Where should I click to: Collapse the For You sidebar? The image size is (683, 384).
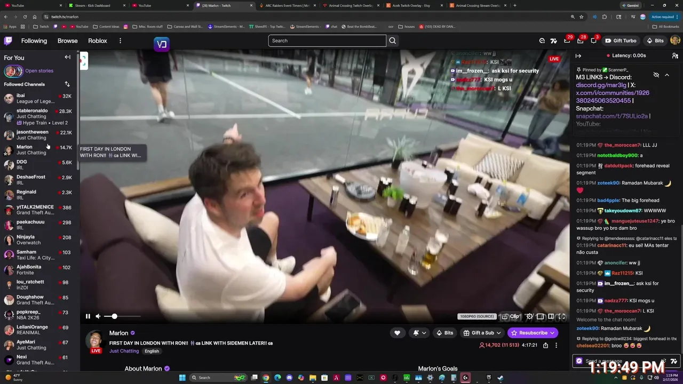(67, 57)
